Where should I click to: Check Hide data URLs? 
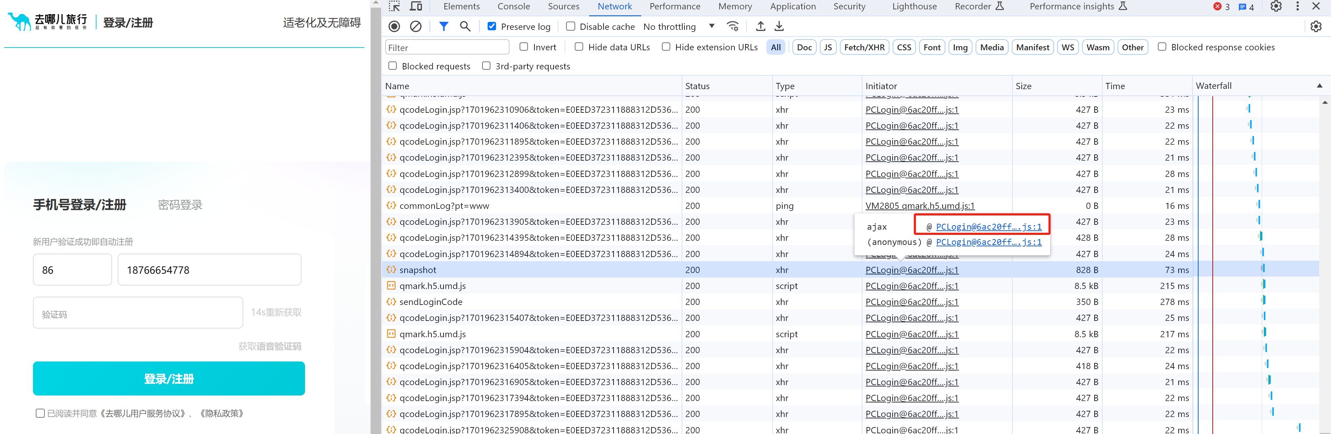point(579,47)
